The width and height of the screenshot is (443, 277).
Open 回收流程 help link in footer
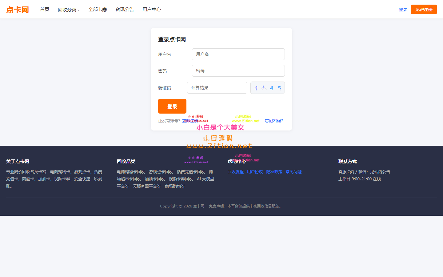[x=236, y=172]
